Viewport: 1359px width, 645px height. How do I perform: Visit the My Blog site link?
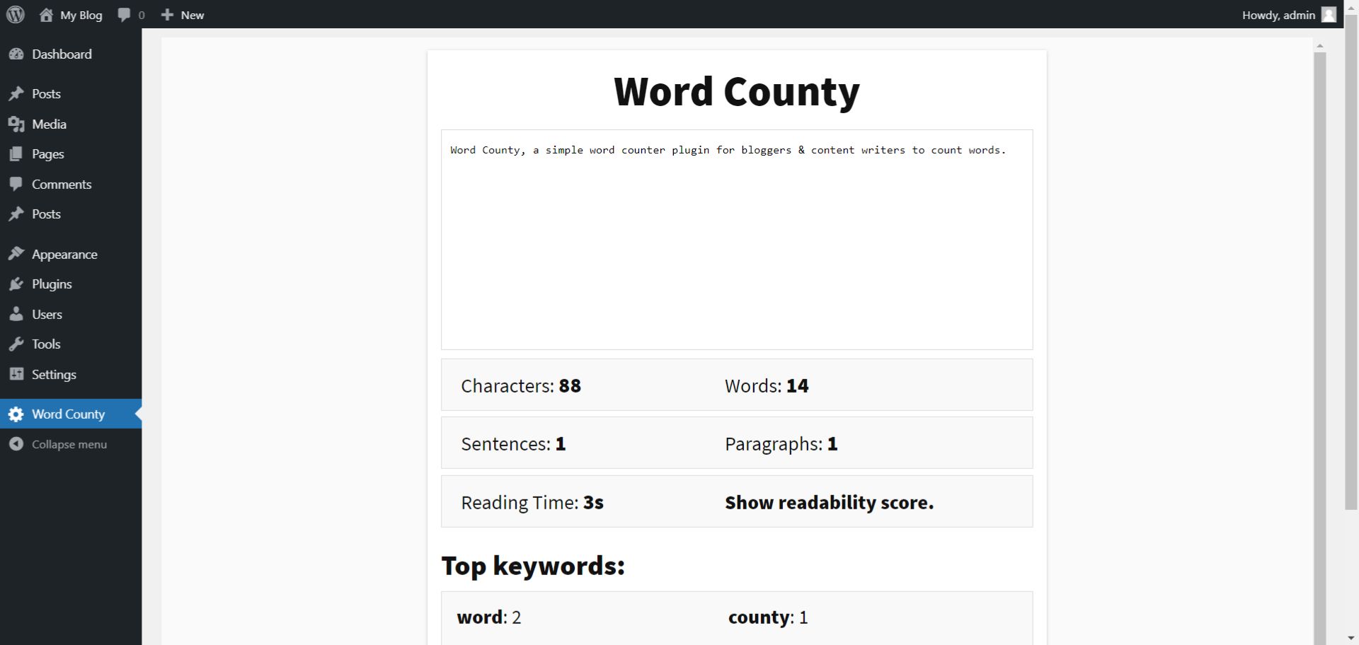(81, 15)
